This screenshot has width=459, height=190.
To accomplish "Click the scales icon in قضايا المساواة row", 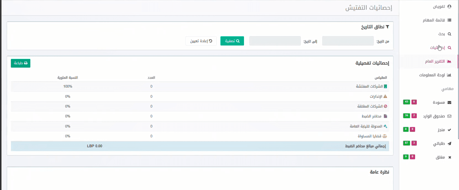I will 385,136.
